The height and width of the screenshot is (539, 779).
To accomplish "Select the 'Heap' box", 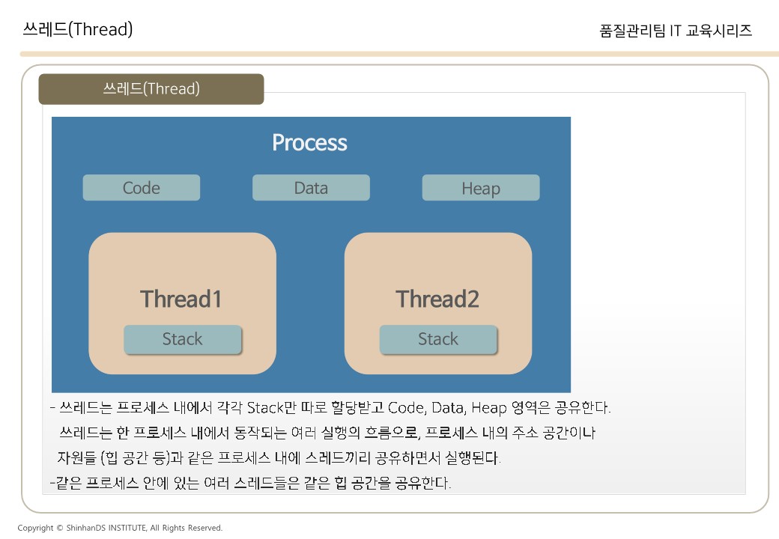I will pos(481,188).
